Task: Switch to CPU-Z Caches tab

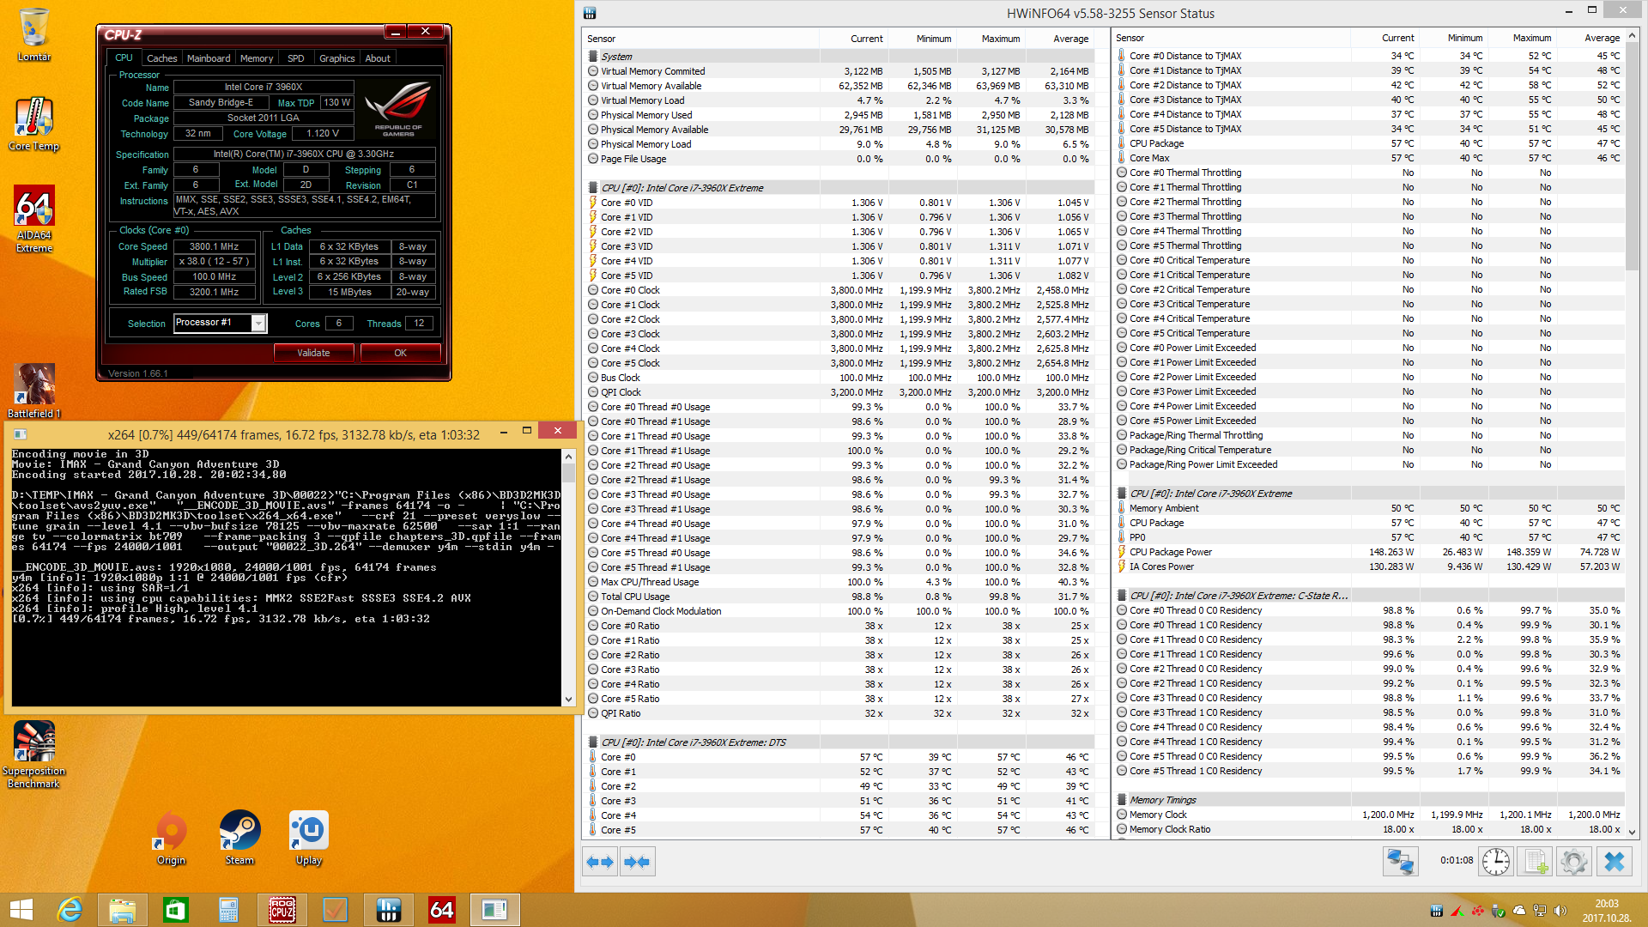Action: [161, 58]
